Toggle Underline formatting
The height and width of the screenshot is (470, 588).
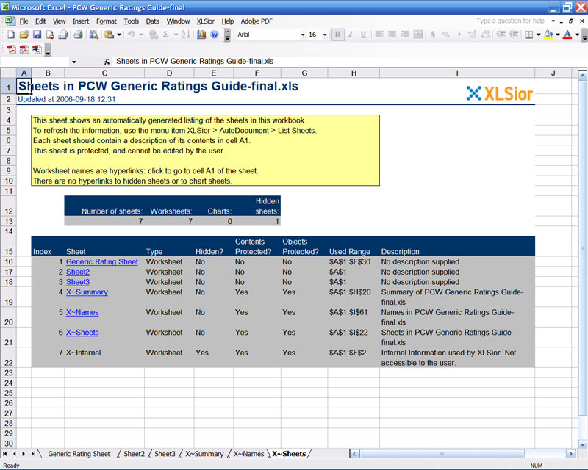pyautogui.click(x=365, y=35)
